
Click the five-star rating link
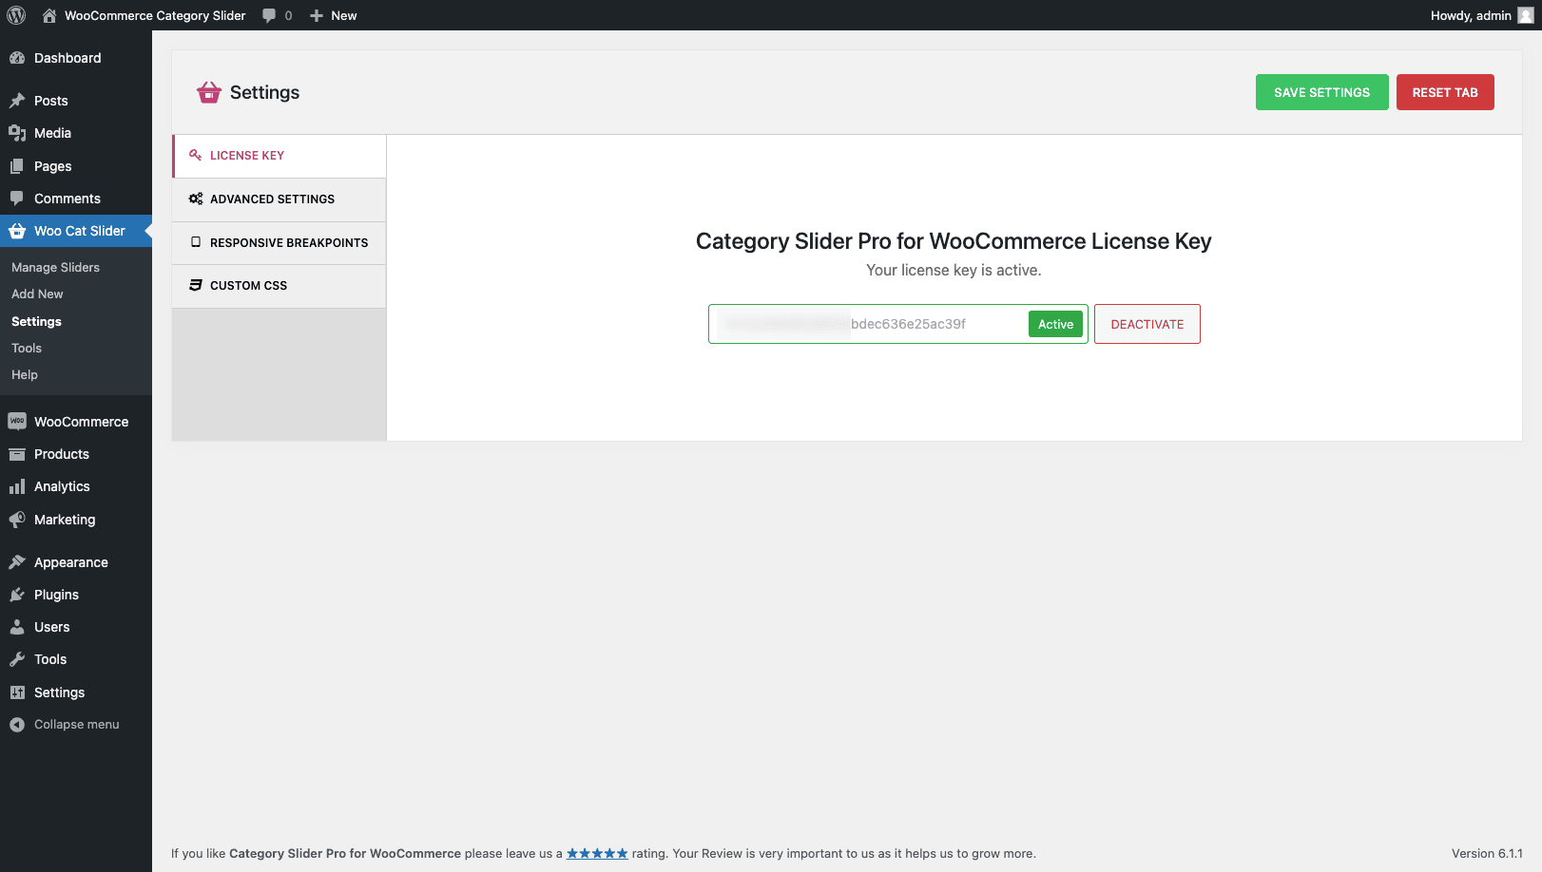coord(597,853)
